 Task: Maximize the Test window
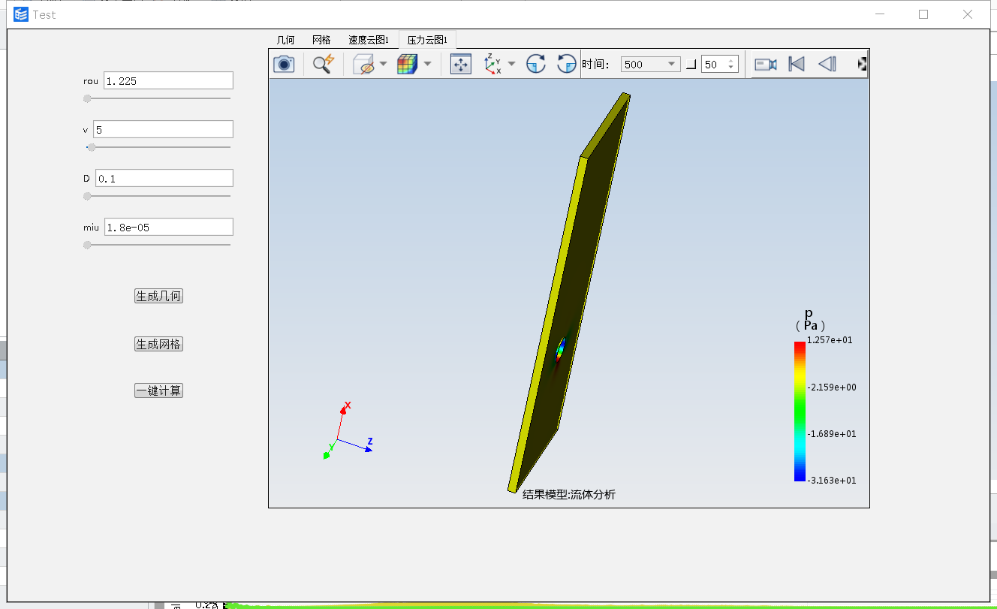(923, 14)
